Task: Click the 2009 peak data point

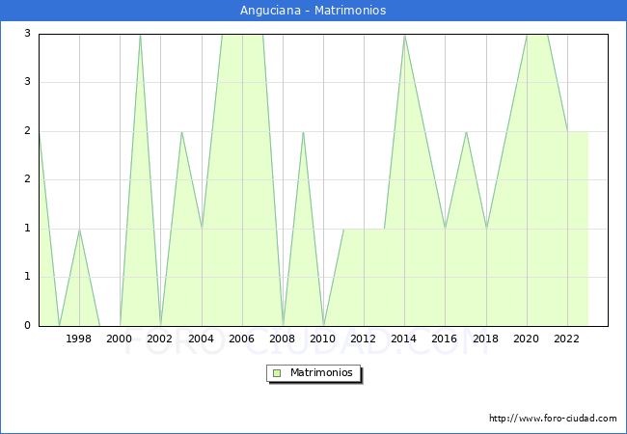Action: point(304,132)
